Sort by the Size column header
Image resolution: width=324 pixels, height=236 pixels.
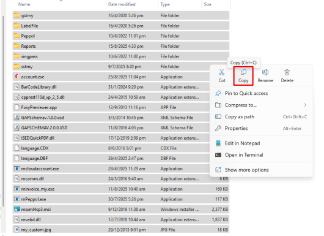click(x=207, y=4)
